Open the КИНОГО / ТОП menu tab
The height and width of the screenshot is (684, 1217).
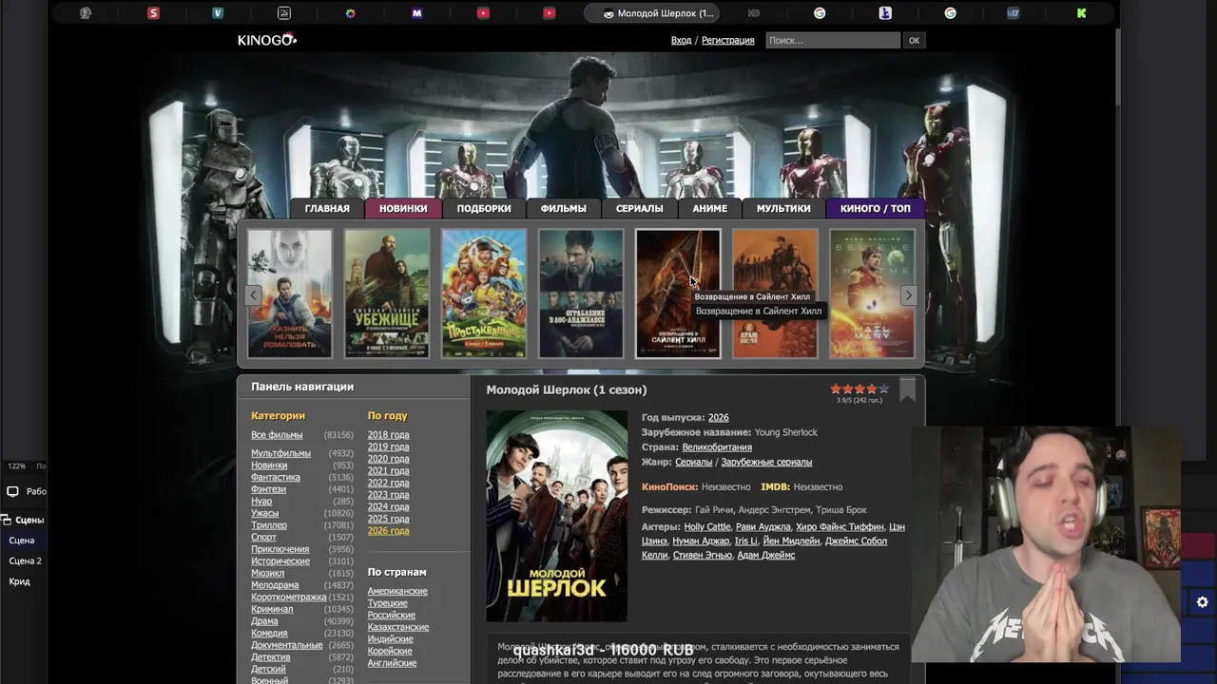coord(876,208)
